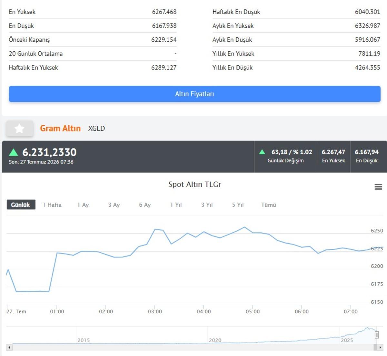
Task: Switch chart range to 1 Ay
Action: 83,205
